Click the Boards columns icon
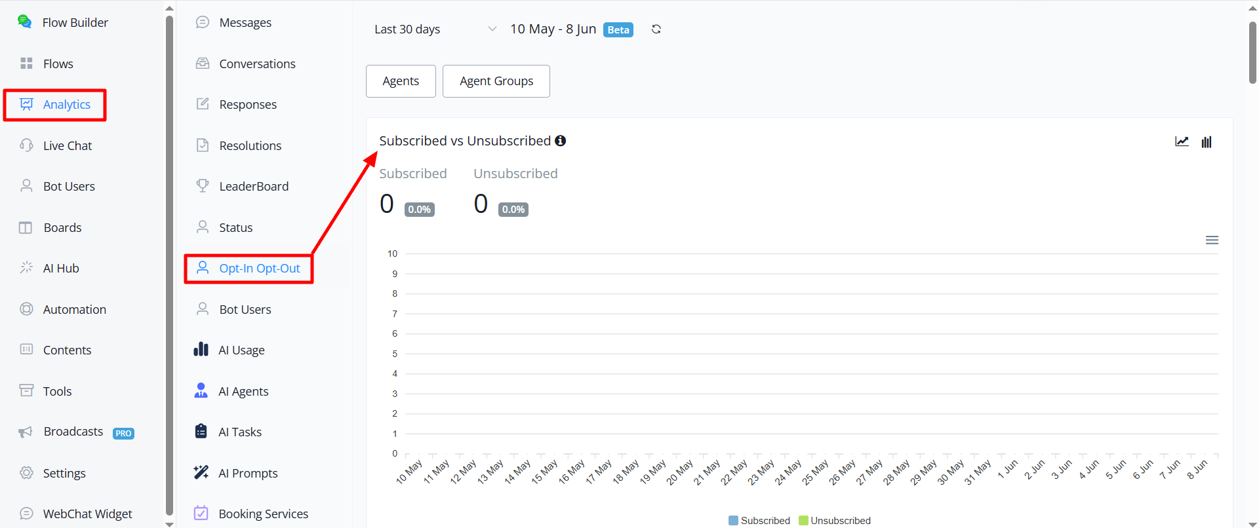 pyautogui.click(x=26, y=227)
